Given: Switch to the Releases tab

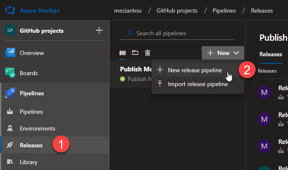Looking at the screenshot, I should click(x=270, y=54).
